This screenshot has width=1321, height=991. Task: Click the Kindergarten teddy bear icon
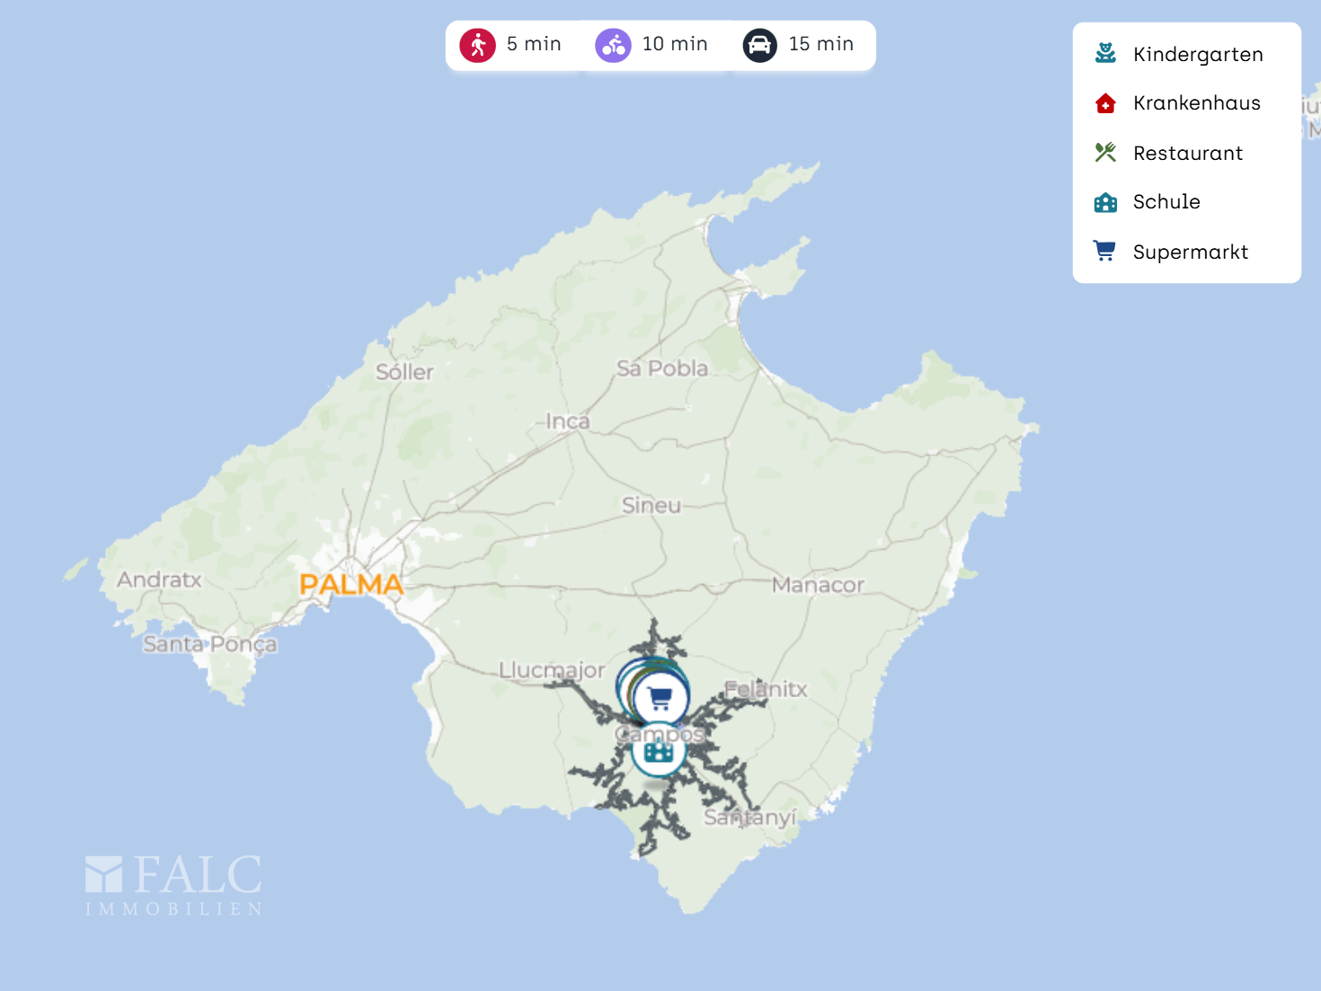[x=1105, y=54]
